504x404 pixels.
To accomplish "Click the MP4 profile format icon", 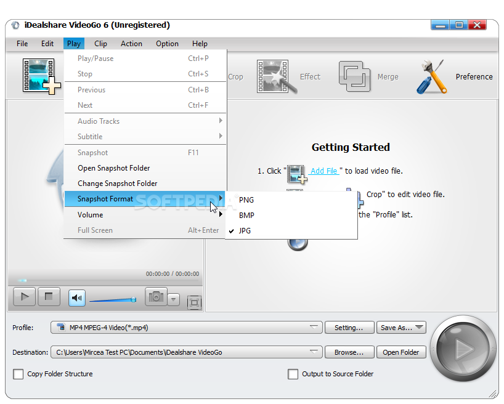I will (x=60, y=327).
